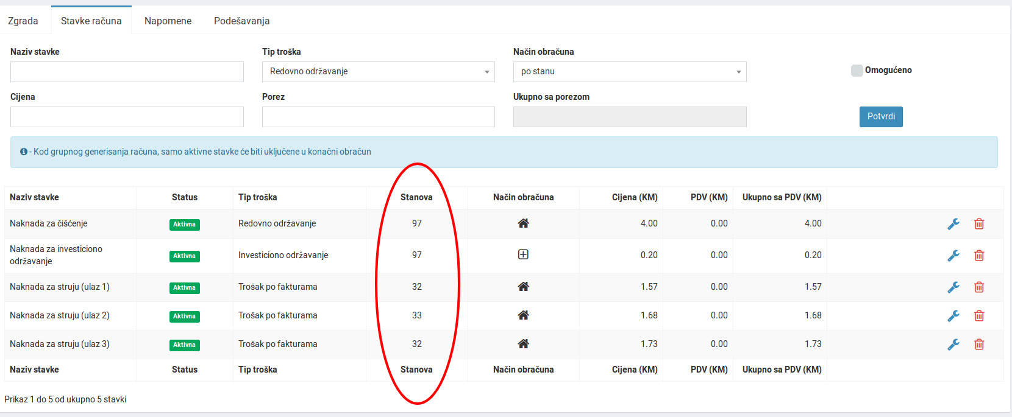Focus the Naziv stavke input field
1012x417 pixels.
pyautogui.click(x=127, y=72)
